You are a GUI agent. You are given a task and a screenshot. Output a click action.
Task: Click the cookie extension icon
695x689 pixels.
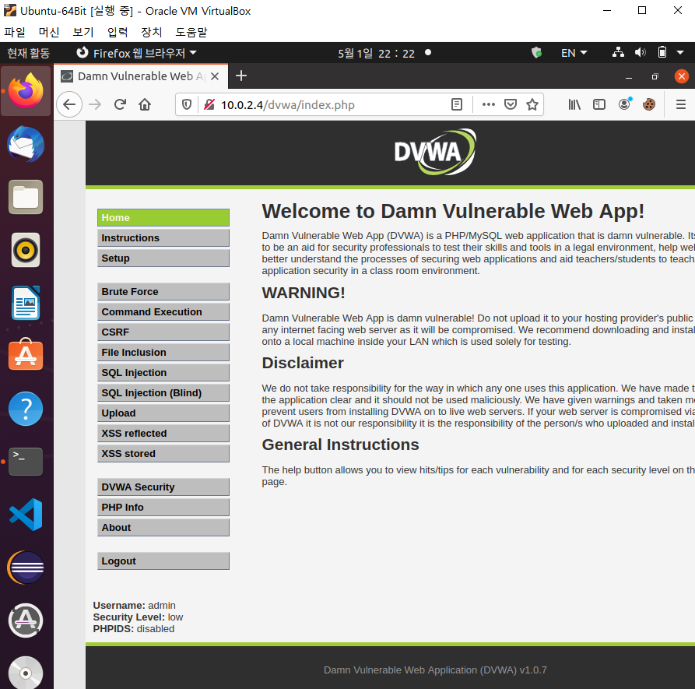[649, 104]
